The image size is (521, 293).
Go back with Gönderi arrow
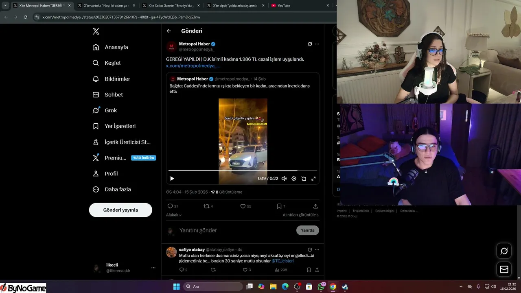(169, 31)
